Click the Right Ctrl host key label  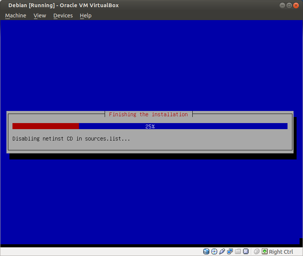[281, 252]
